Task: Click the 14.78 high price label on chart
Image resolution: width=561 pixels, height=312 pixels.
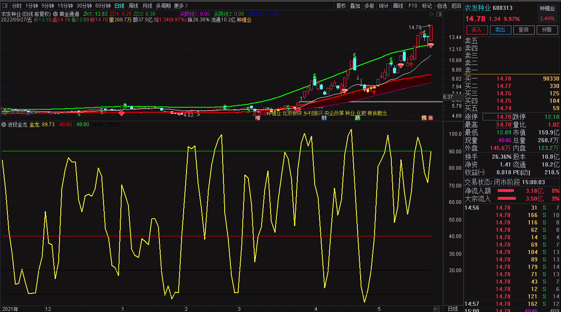Action: pyautogui.click(x=415, y=28)
